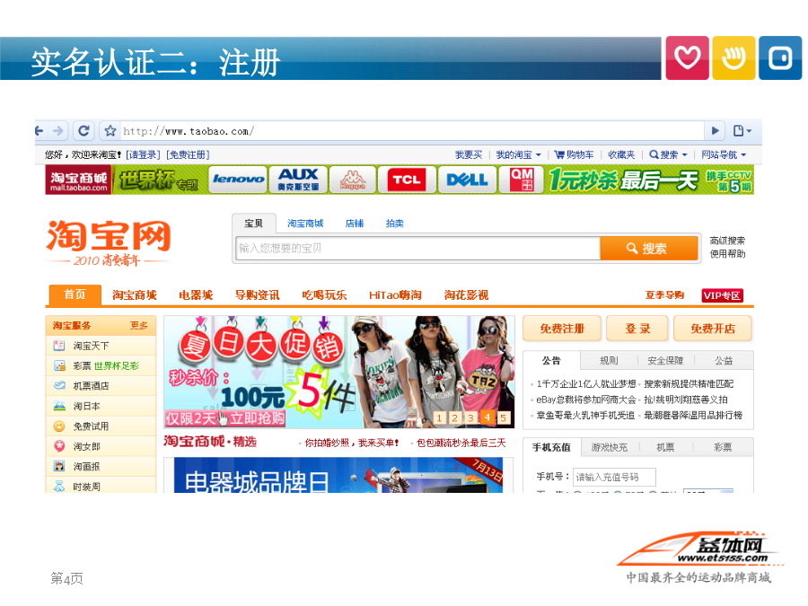Open the 请登录 login link
Image resolution: width=808 pixels, height=606 pixels.
pos(144,154)
